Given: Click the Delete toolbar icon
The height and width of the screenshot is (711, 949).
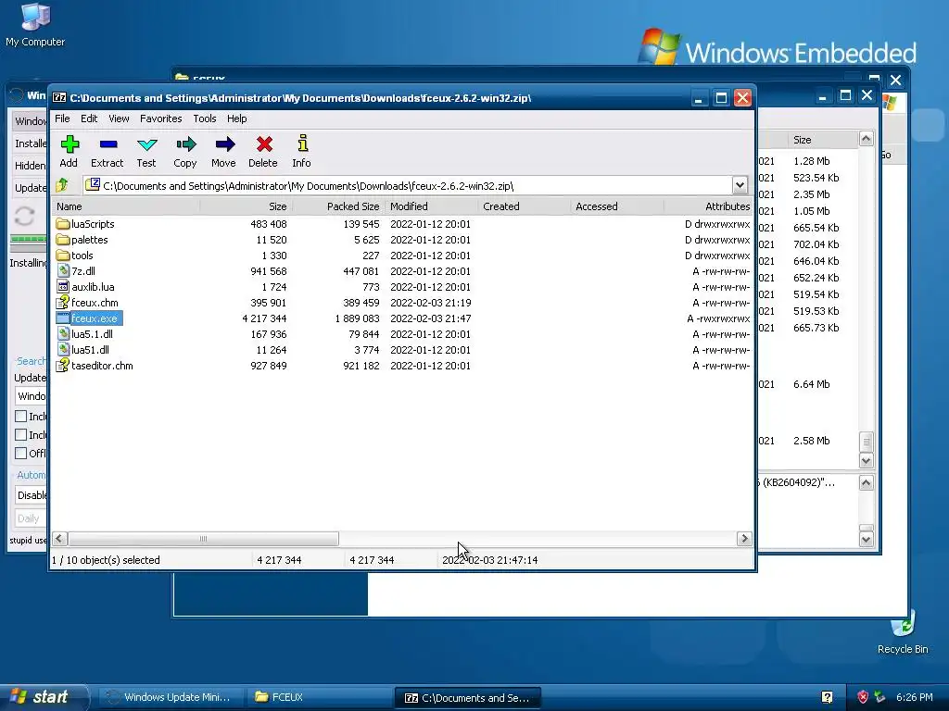Looking at the screenshot, I should click(x=263, y=143).
